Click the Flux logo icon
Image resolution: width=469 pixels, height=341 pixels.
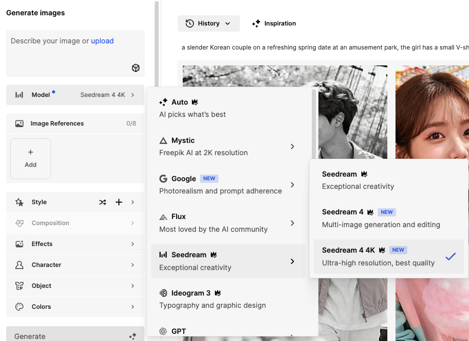(163, 217)
